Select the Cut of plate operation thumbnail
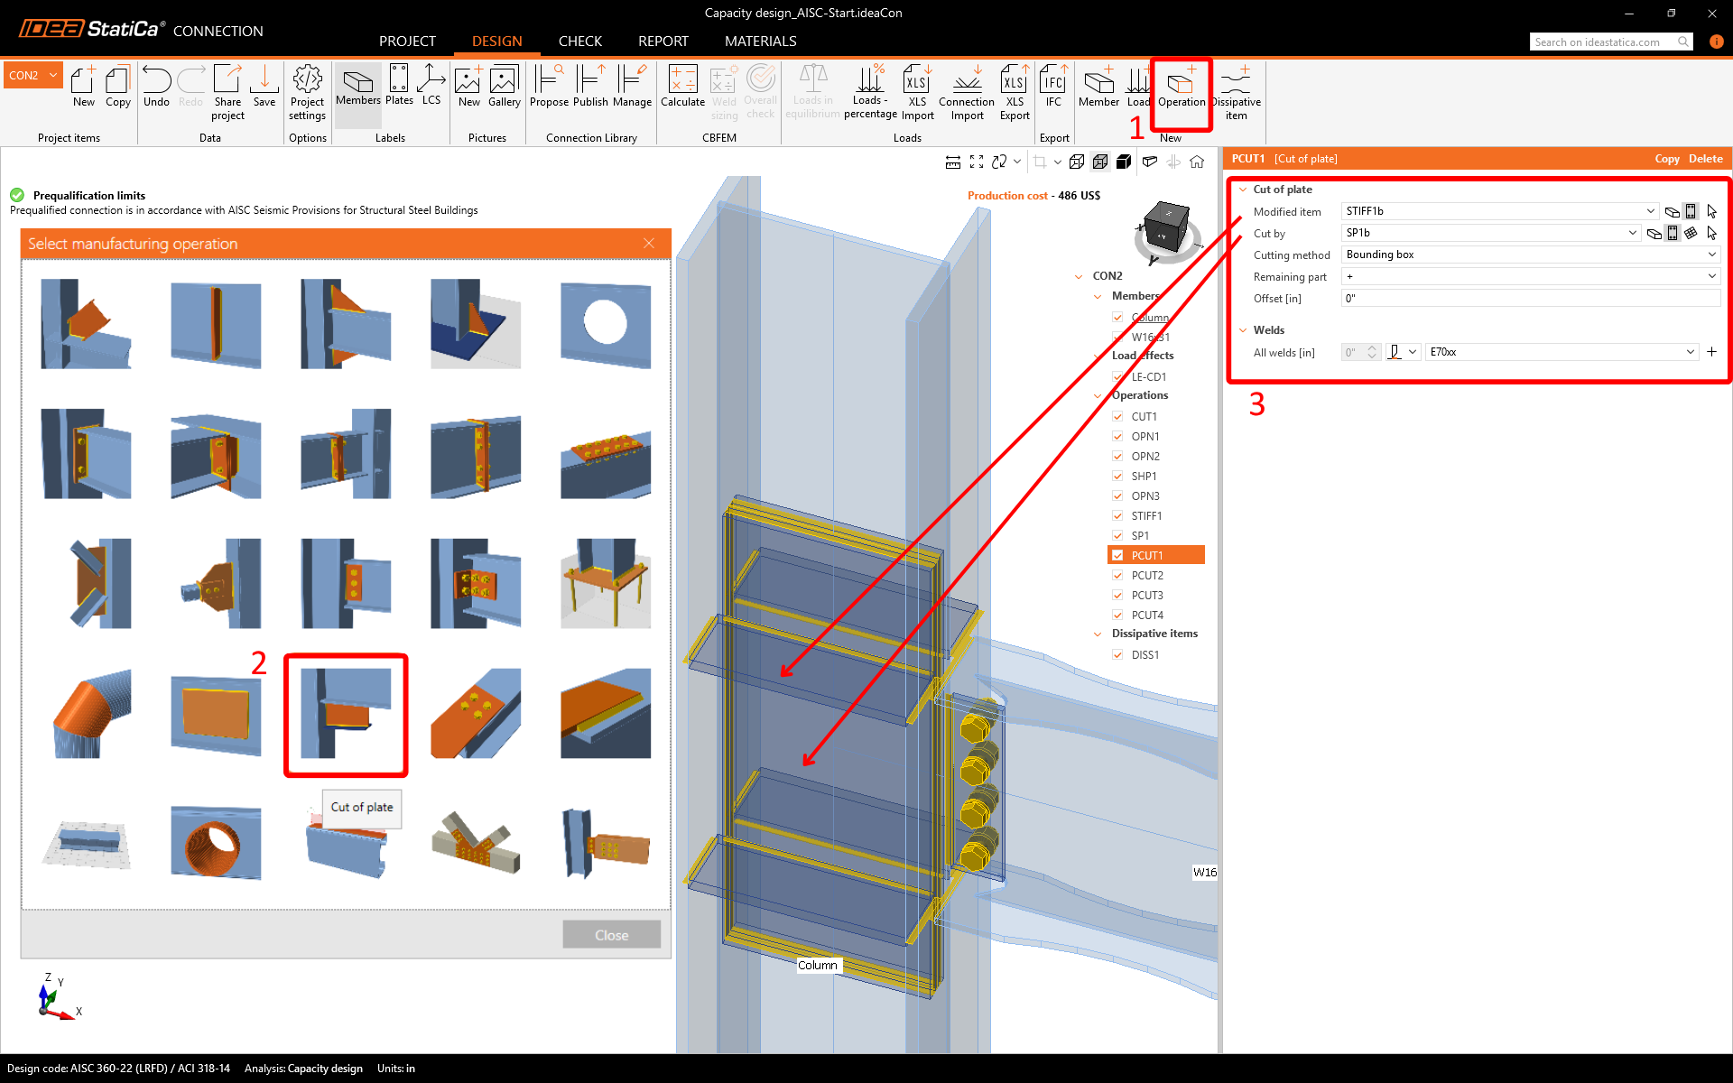Screen dimensions: 1733x1083 (x=346, y=715)
